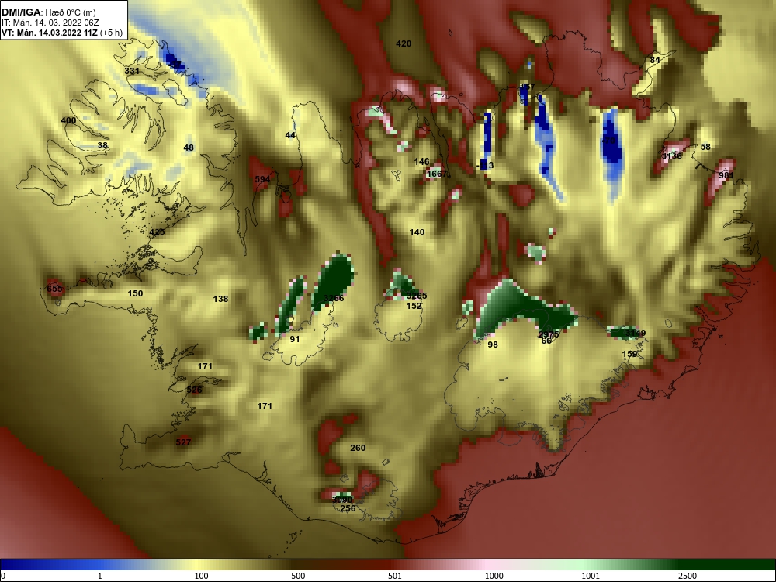This screenshot has width=776, height=582.
Task: Click the map value 91
Action: pyautogui.click(x=295, y=339)
